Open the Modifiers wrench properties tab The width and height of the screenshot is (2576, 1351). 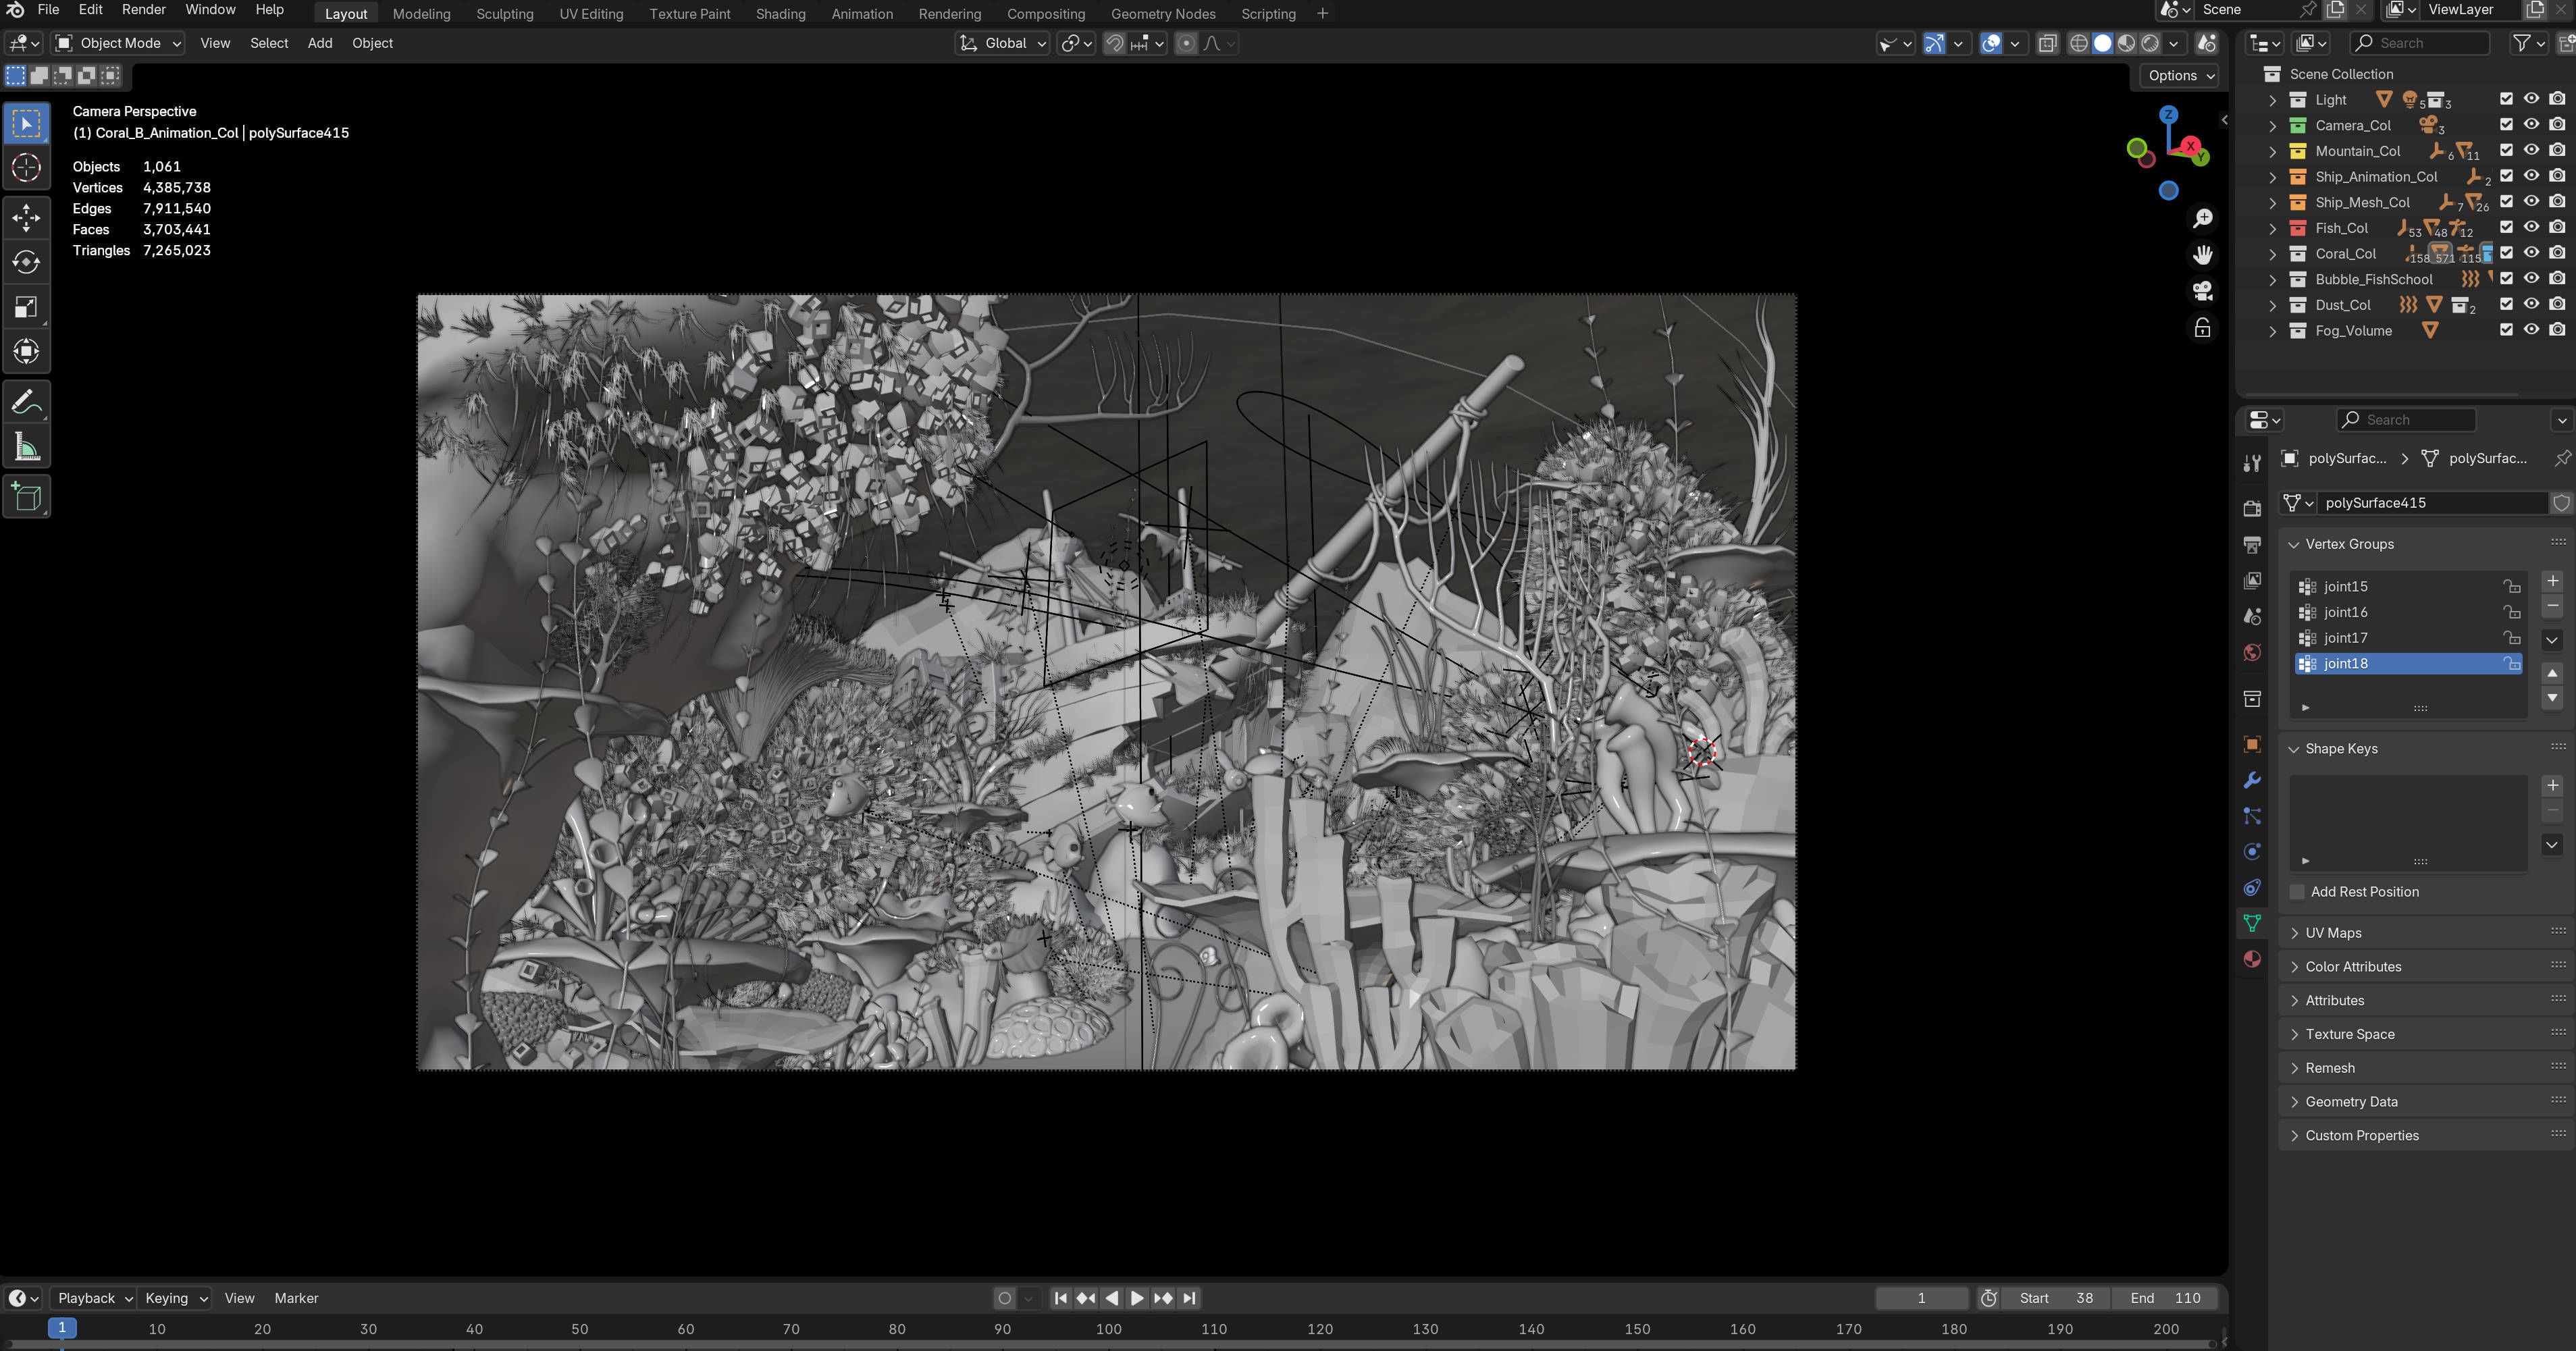pyautogui.click(x=2252, y=780)
